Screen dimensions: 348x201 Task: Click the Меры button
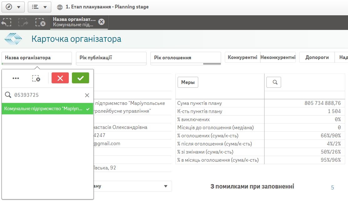[188, 82]
